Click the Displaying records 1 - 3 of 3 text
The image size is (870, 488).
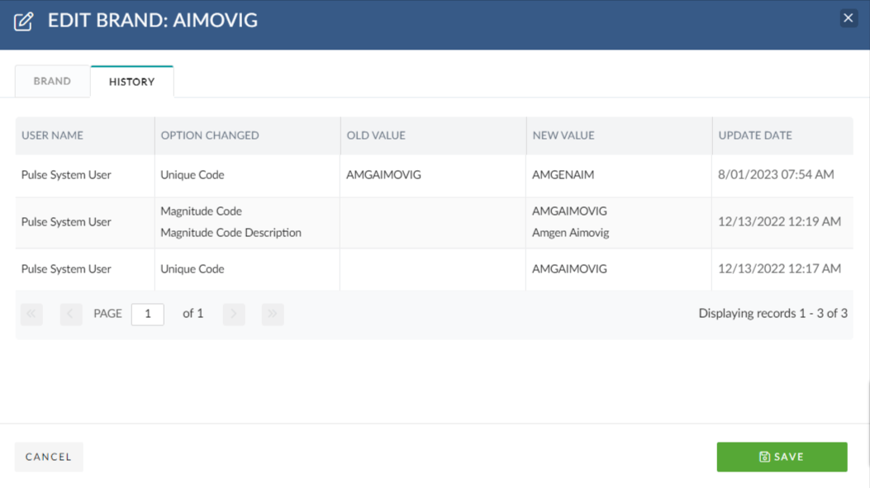click(773, 313)
